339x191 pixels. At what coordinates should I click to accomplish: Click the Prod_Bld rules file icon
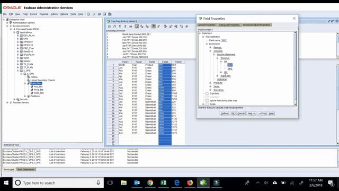pyautogui.click(x=32, y=90)
